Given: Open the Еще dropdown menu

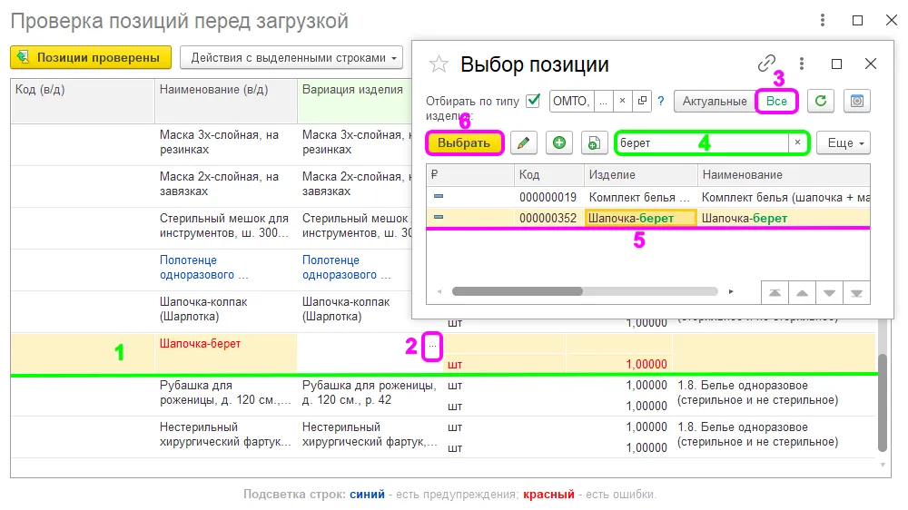Looking at the screenshot, I should 844,143.
